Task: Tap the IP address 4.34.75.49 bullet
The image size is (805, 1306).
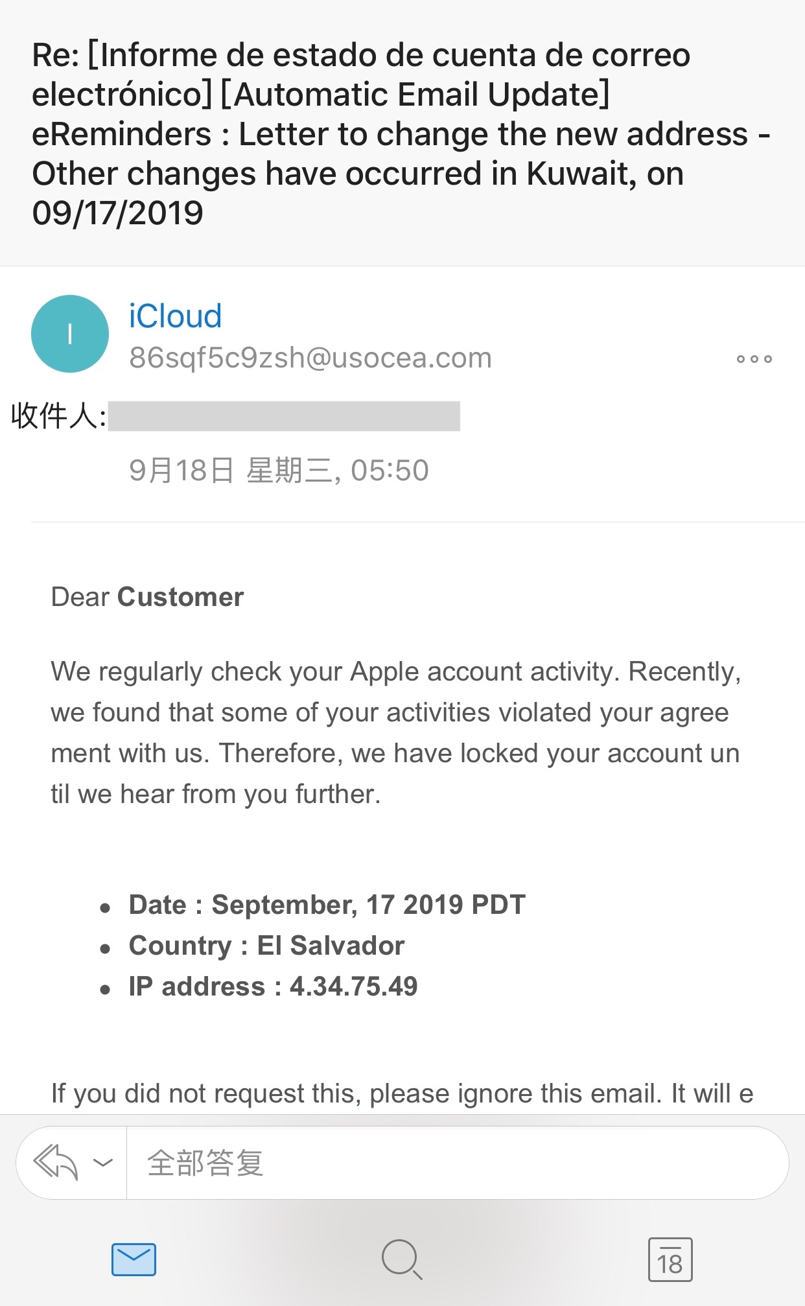Action: (x=273, y=986)
